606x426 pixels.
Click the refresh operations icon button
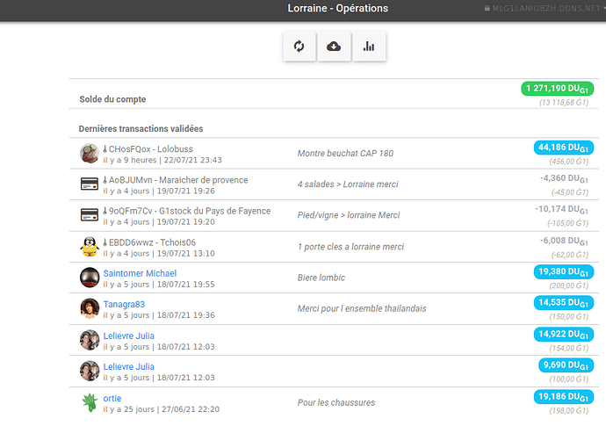(x=299, y=47)
